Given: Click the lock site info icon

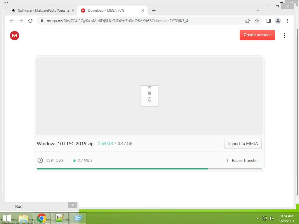Looking at the screenshot, I should click(42, 21).
